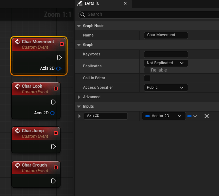Toggle the Reliable checkbox
219x196 pixels.
pos(147,70)
